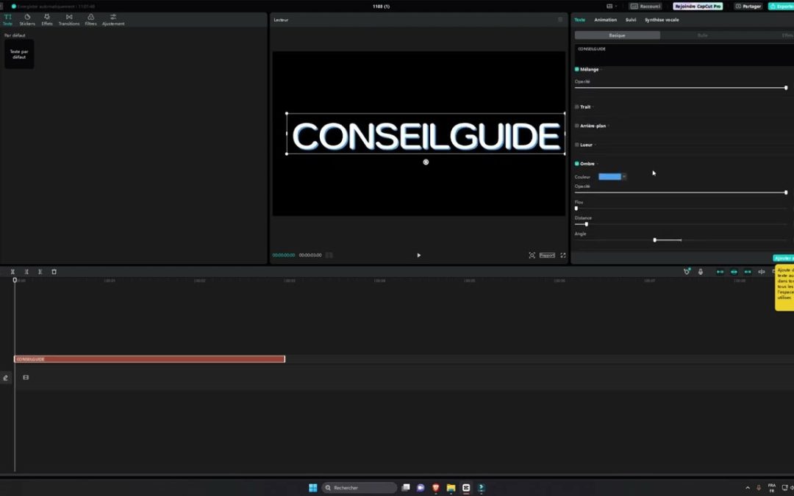Open the Rapport aspect ratio dropdown

click(x=547, y=255)
